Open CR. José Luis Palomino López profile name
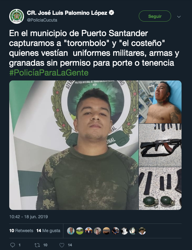 coord(67,13)
